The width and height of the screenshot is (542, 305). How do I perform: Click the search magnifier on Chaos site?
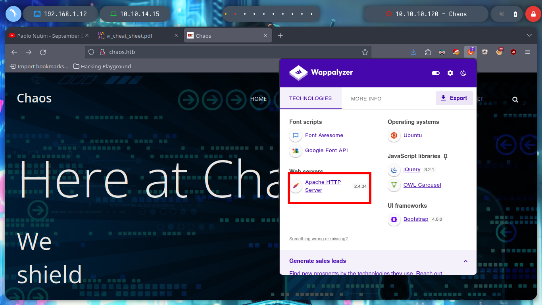(x=515, y=100)
